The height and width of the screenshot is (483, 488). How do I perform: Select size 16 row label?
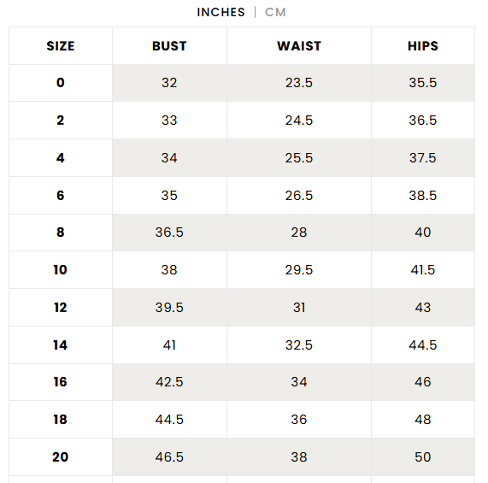[61, 382]
